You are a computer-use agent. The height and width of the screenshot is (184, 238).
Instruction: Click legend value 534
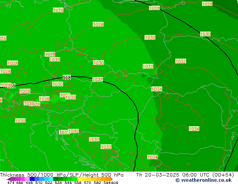pos(58,182)
